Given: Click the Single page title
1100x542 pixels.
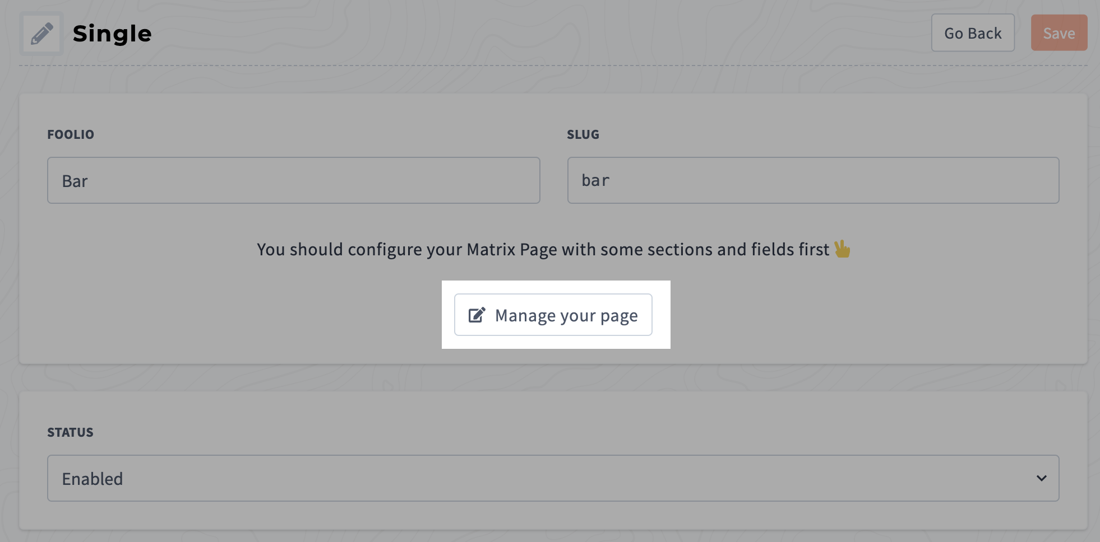Looking at the screenshot, I should (112, 34).
